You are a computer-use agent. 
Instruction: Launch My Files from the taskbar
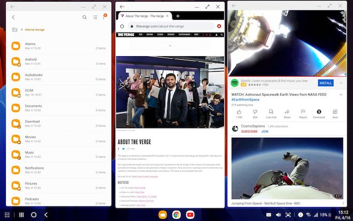163,215
